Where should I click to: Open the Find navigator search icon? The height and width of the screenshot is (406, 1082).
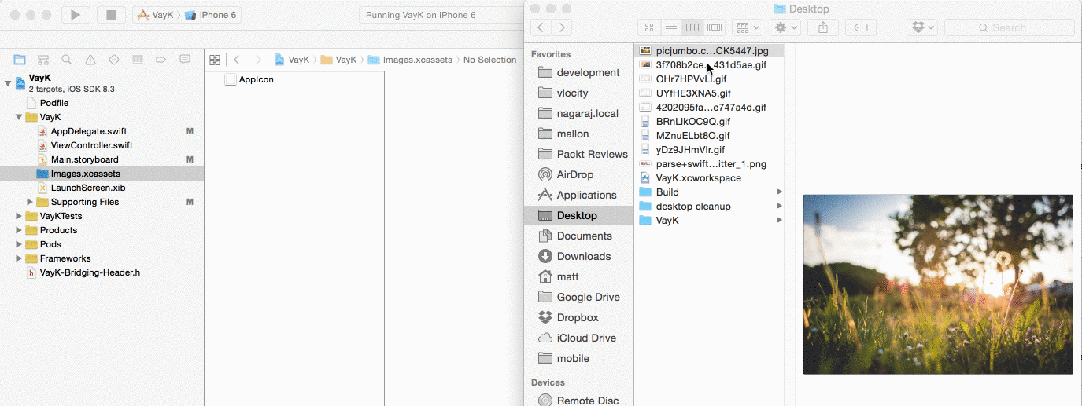point(67,60)
